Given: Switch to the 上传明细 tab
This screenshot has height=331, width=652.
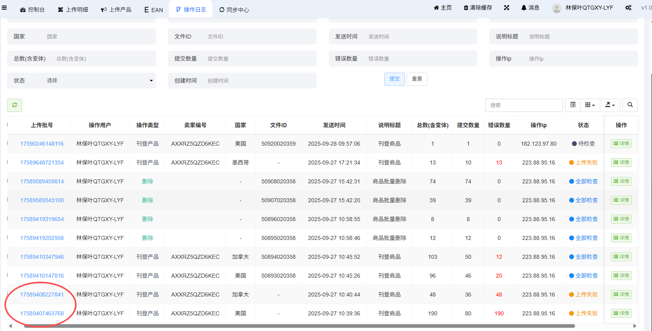Looking at the screenshot, I should click(x=73, y=10).
